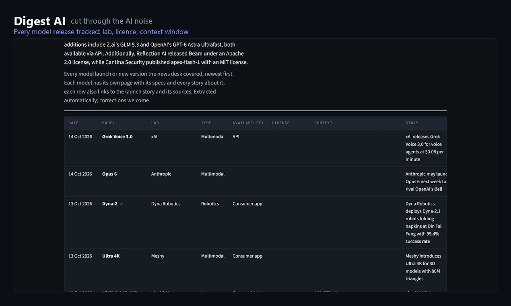Click Multimodal in the Ultra 4K row
The width and height of the screenshot is (511, 306).
(213, 256)
